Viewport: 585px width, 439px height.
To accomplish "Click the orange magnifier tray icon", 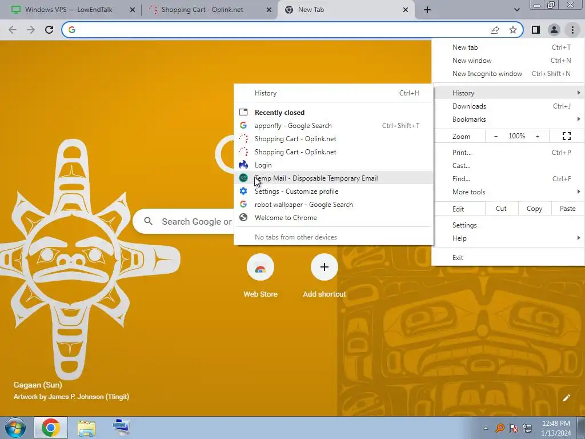I will pos(499,428).
